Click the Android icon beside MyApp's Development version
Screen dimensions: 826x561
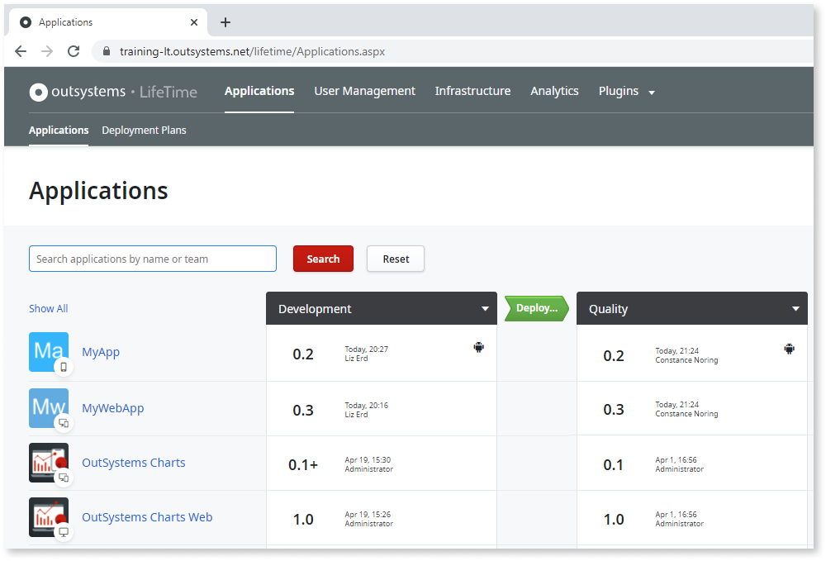pos(479,348)
